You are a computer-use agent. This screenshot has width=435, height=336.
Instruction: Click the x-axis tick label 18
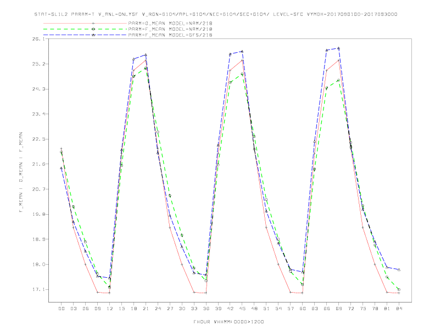tap(133, 309)
